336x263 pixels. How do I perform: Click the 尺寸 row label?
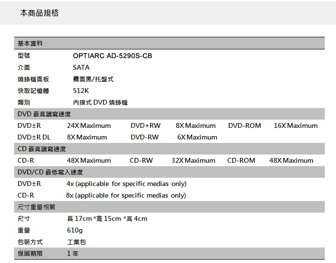pyautogui.click(x=24, y=218)
